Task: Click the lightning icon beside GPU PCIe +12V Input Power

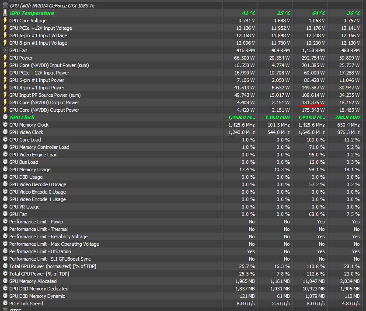Action: pos(5,73)
